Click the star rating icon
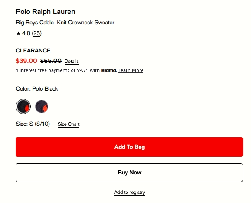The width and height of the screenshot is (251, 203). pyautogui.click(x=18, y=33)
